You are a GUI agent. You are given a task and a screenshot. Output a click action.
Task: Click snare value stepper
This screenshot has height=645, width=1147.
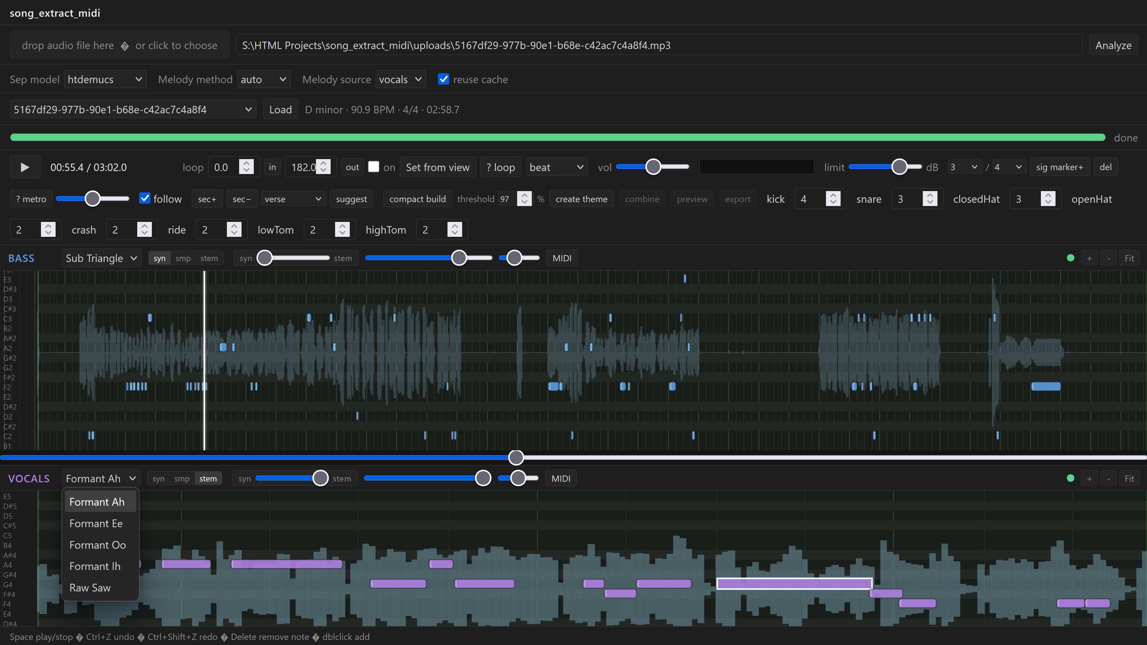(930, 199)
